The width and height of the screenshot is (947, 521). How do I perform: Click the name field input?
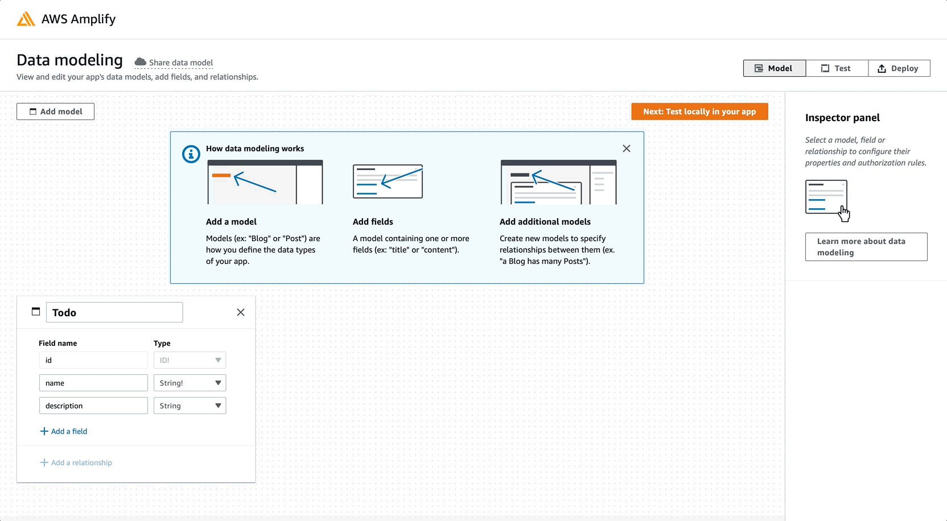tap(93, 383)
